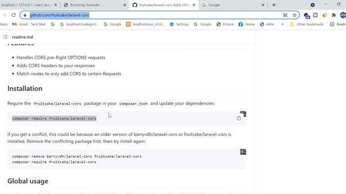346x194 pixels.
Task: Click the dark icon above the second code block
Action: point(243,152)
